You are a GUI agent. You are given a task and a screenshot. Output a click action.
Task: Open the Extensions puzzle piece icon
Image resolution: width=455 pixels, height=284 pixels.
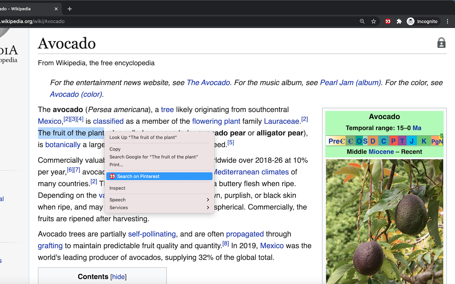pos(399,21)
